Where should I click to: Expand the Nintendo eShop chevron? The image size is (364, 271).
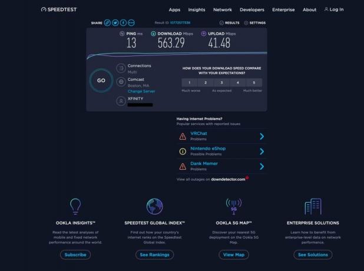(262, 151)
